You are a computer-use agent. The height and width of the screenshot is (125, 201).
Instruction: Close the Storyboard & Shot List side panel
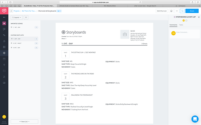coord(199,17)
